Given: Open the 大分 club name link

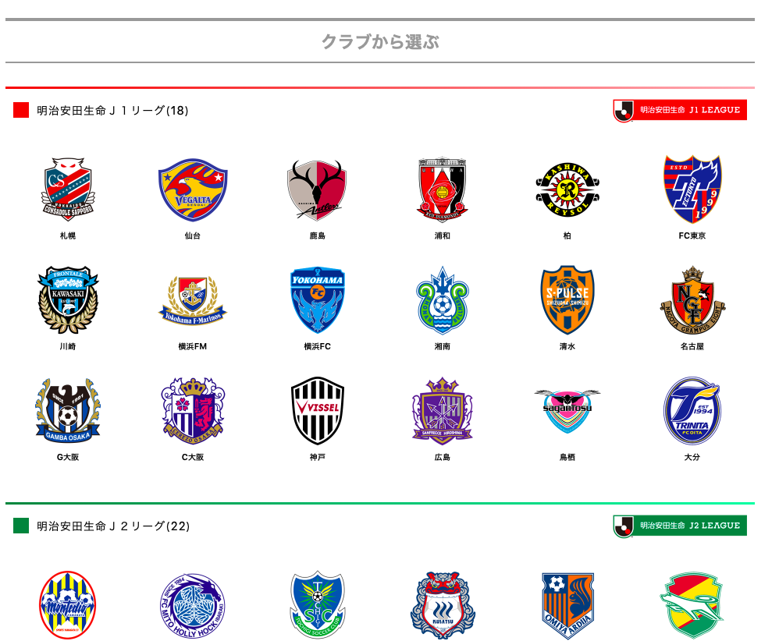Looking at the screenshot, I should tap(692, 457).
